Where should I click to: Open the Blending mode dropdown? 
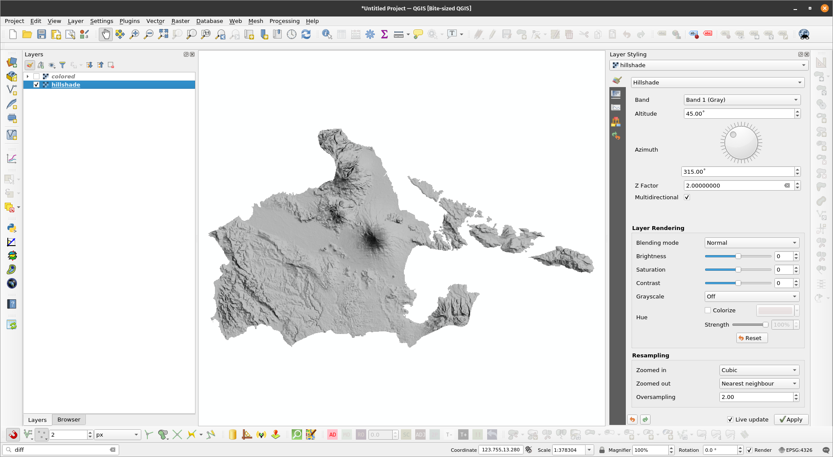coord(752,243)
